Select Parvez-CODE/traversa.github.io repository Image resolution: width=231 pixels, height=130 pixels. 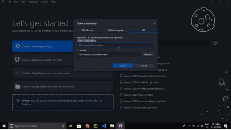click(x=140, y=108)
